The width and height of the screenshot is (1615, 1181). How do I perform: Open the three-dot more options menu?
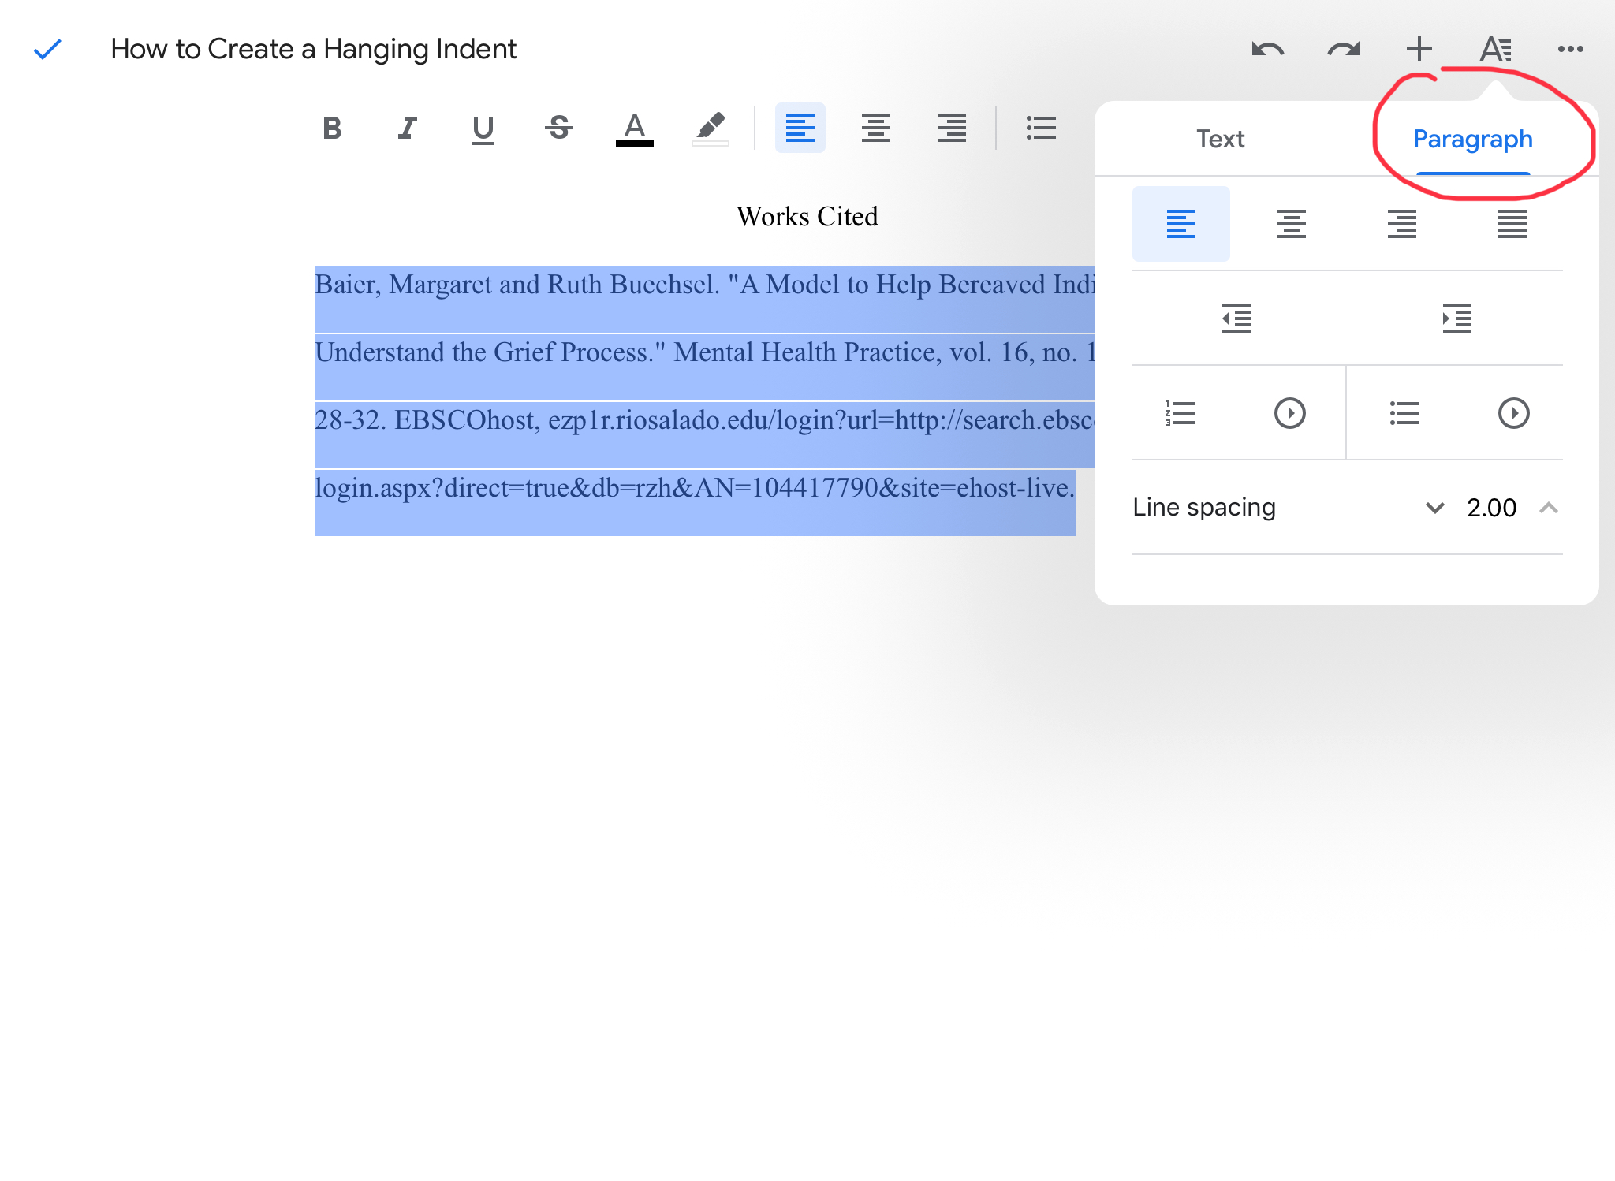pyautogui.click(x=1571, y=50)
